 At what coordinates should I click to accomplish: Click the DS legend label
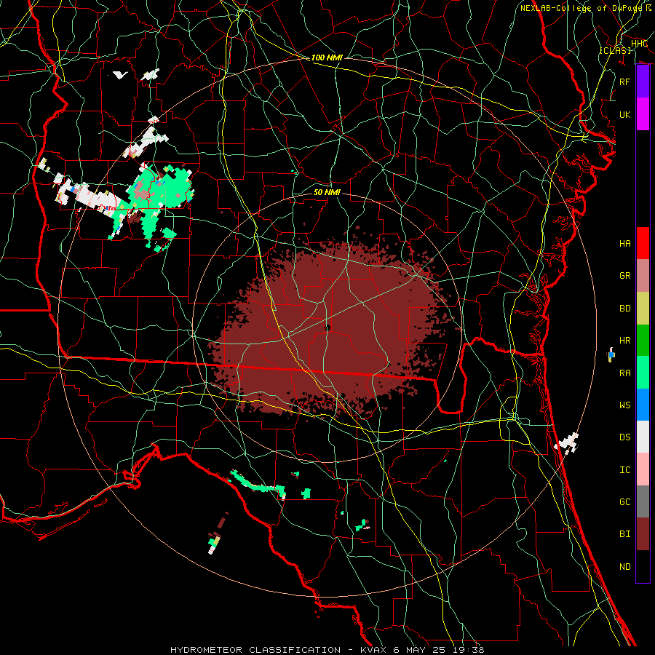(x=625, y=437)
